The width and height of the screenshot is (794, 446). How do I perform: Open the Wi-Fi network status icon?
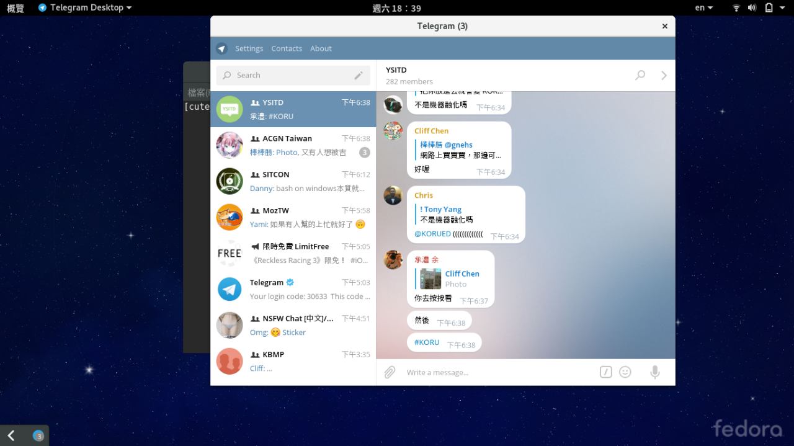[736, 7]
